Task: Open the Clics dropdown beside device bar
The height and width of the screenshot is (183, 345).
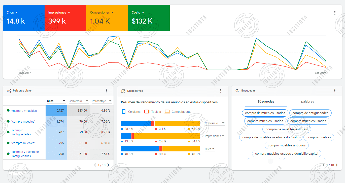Action: [x=210, y=149]
